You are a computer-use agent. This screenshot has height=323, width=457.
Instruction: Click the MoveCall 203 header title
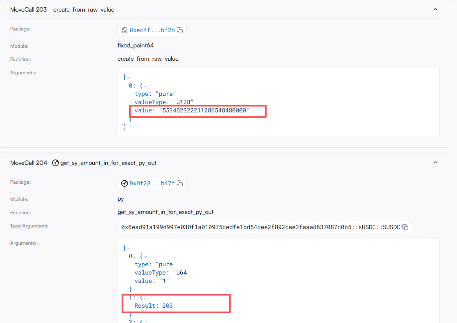click(29, 10)
